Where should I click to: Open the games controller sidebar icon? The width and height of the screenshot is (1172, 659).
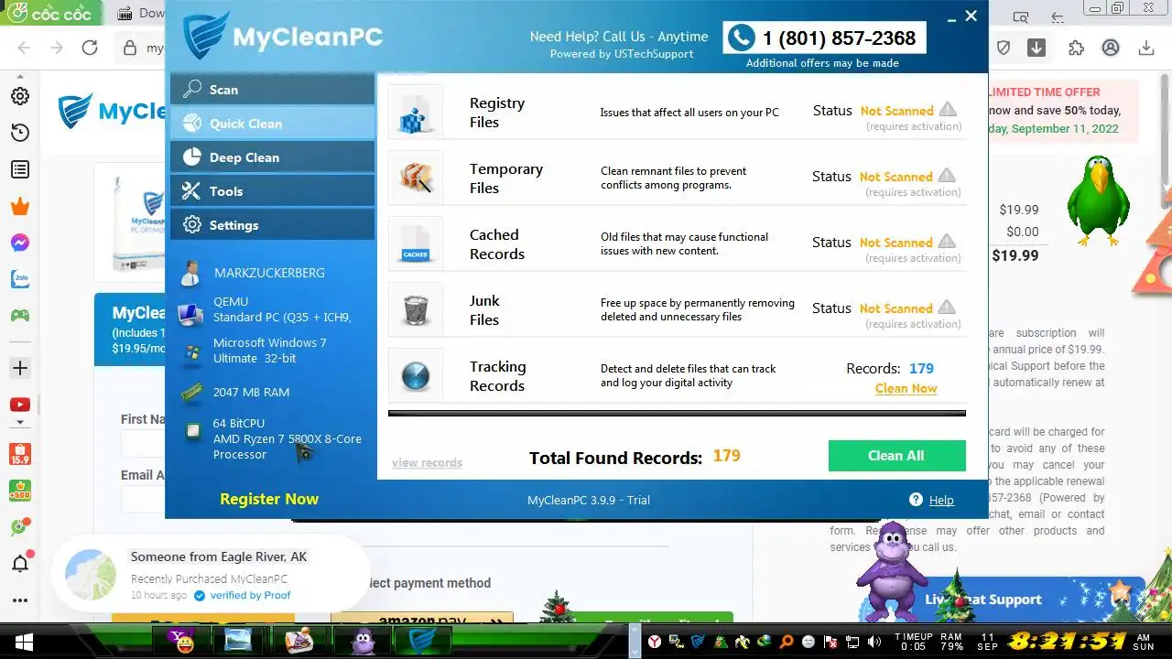pyautogui.click(x=19, y=315)
